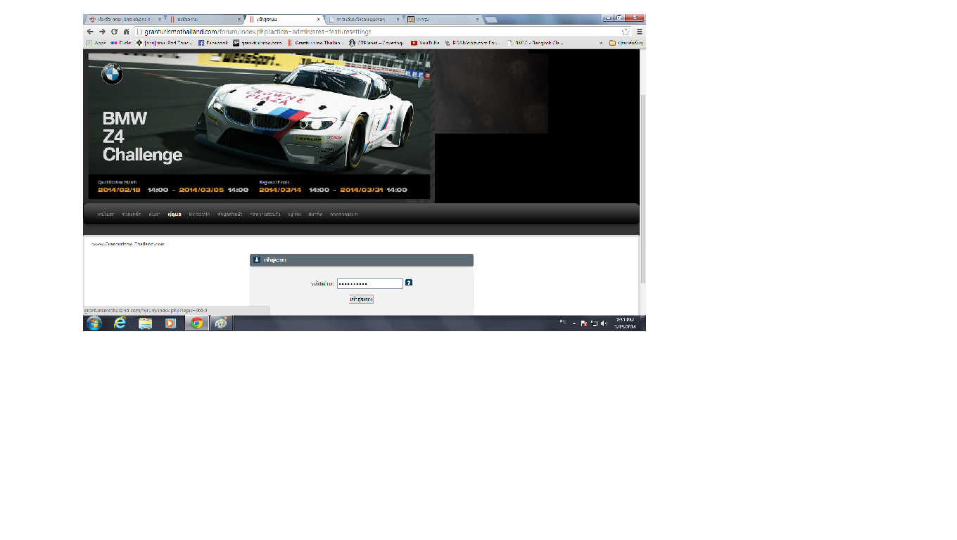Open the Chrome hamburger menu

(x=640, y=32)
